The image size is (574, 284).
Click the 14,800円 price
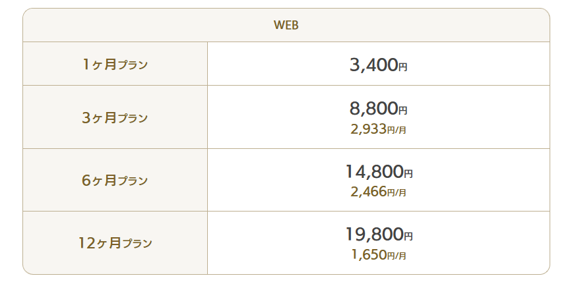[379, 171]
